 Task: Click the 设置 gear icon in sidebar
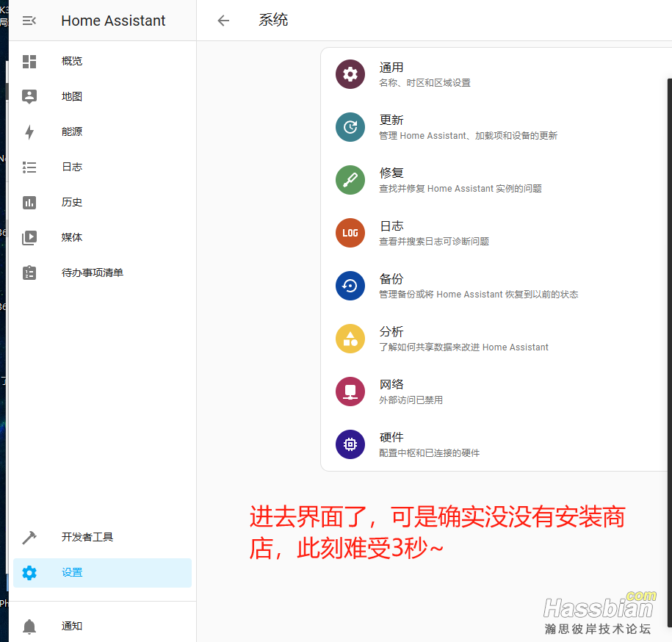(29, 572)
